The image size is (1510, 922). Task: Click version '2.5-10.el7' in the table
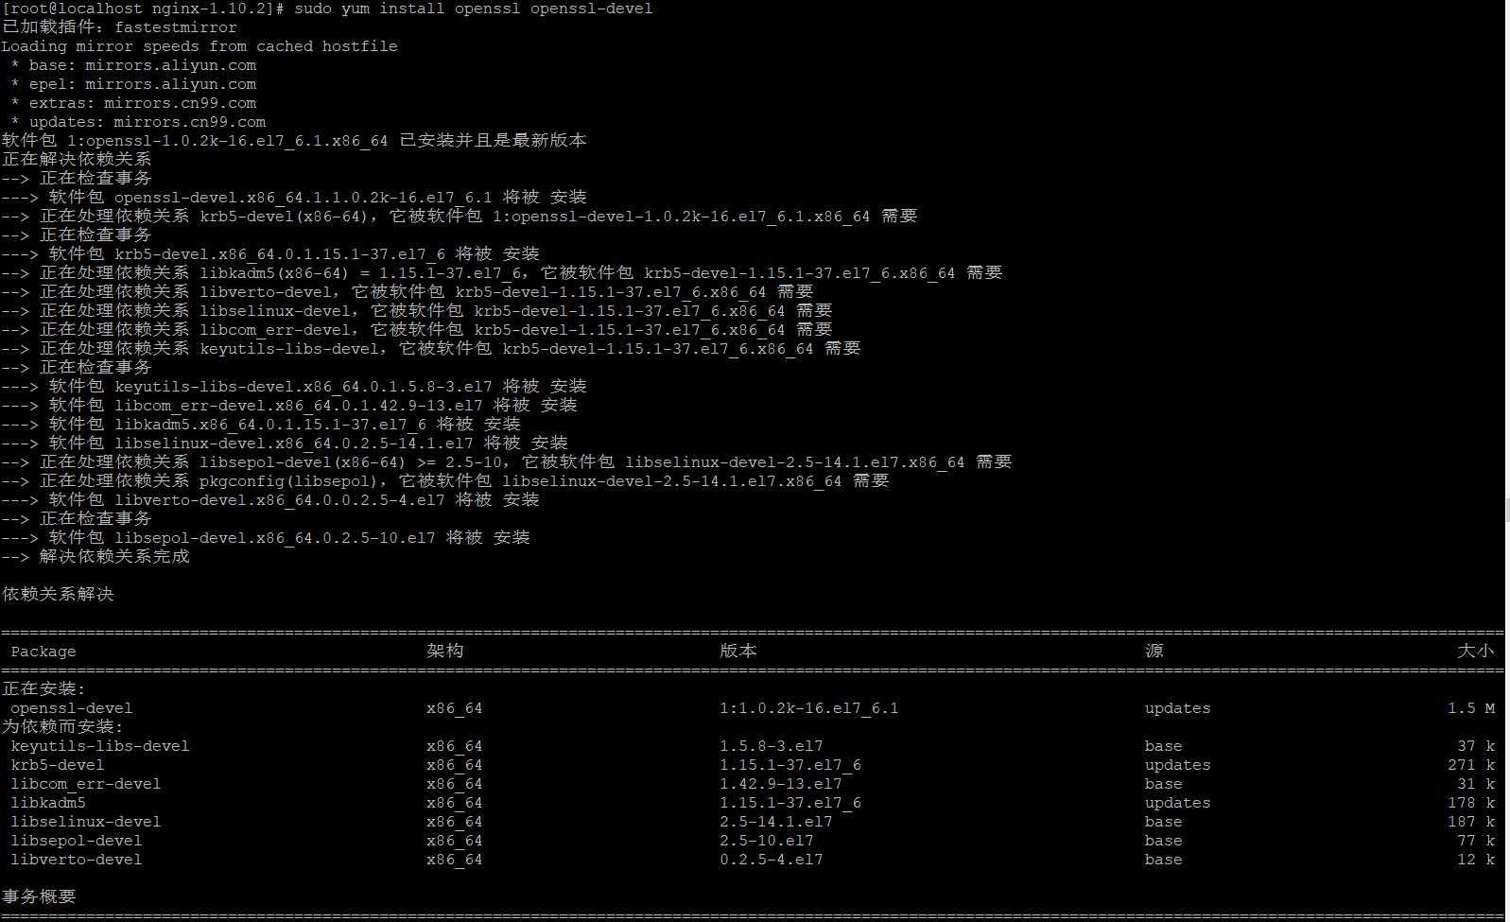pyautogui.click(x=767, y=841)
